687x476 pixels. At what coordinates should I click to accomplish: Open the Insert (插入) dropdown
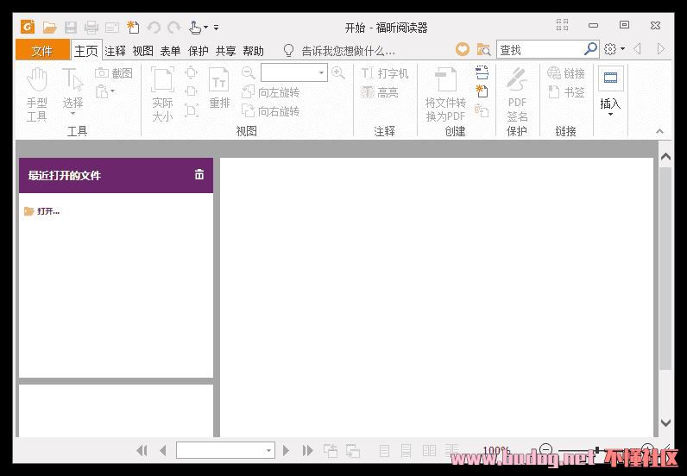[x=610, y=93]
